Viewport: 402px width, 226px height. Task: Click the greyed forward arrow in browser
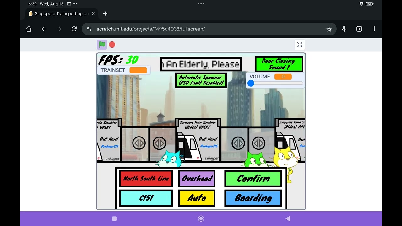click(59, 29)
